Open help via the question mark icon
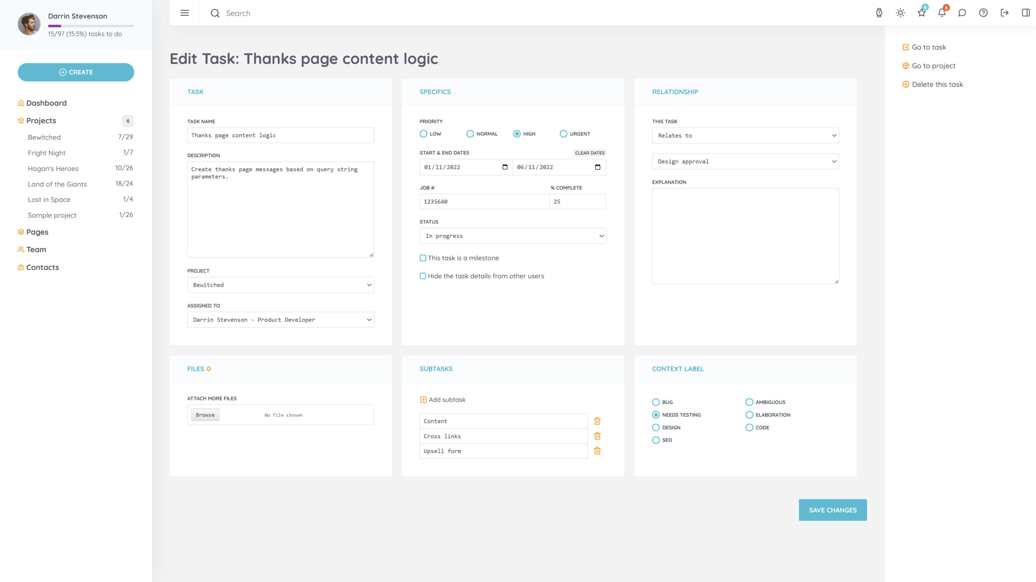Screen dimensions: 1036x582 (x=983, y=13)
